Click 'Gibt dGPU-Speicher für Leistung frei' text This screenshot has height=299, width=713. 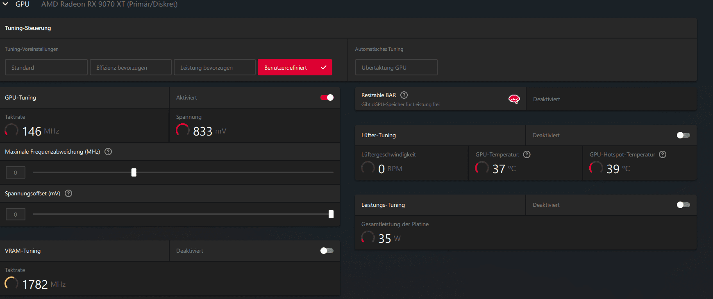(400, 104)
